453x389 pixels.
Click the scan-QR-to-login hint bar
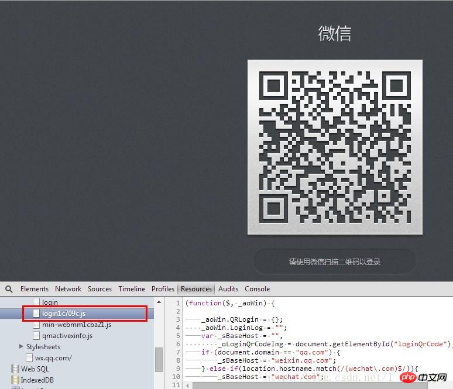[x=335, y=261]
